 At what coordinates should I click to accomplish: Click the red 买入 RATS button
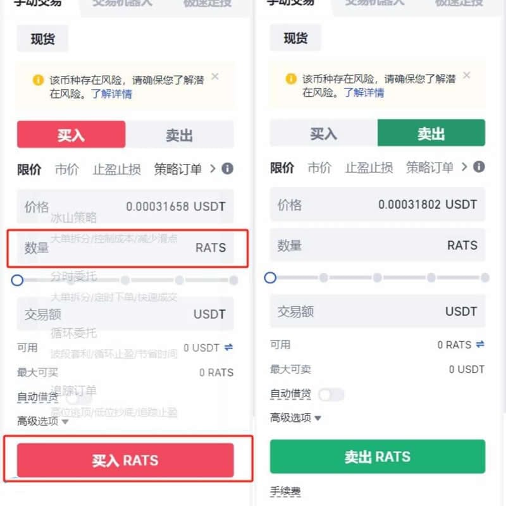click(125, 460)
